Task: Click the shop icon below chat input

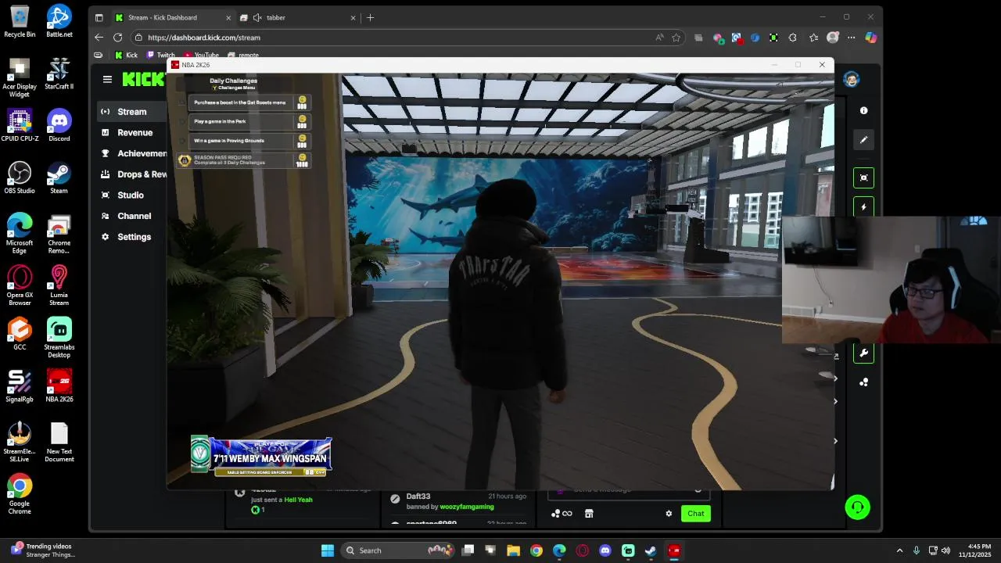Action: click(x=589, y=514)
